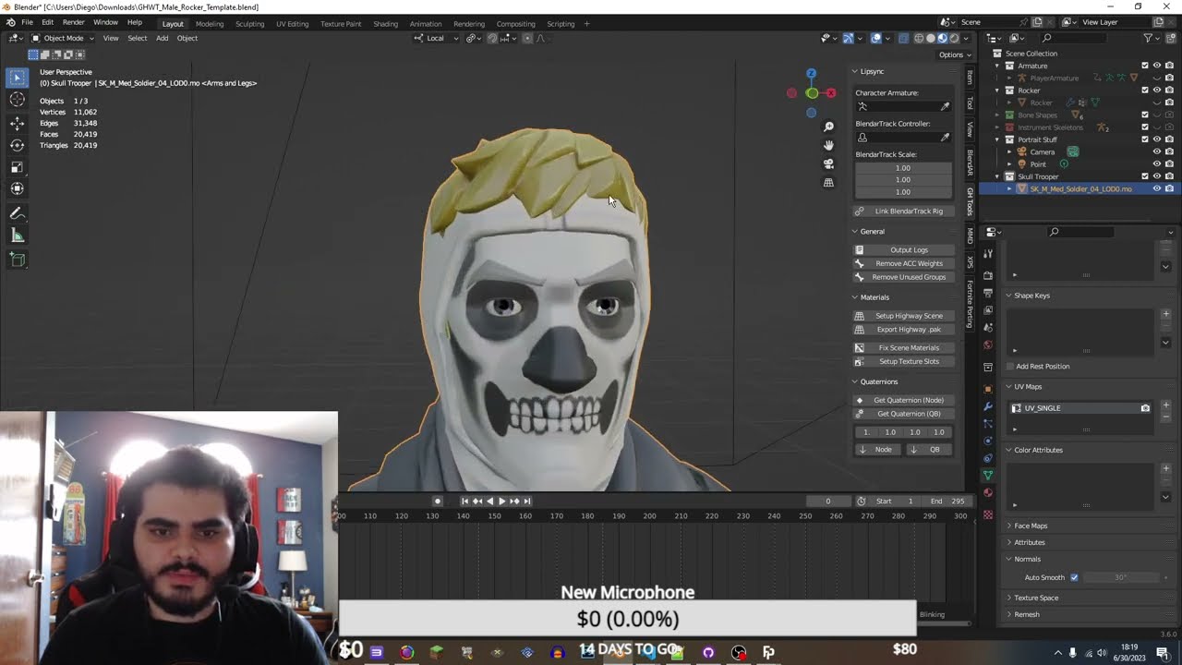Open the Object properties orange square tab
This screenshot has width=1182, height=665.
(x=988, y=389)
